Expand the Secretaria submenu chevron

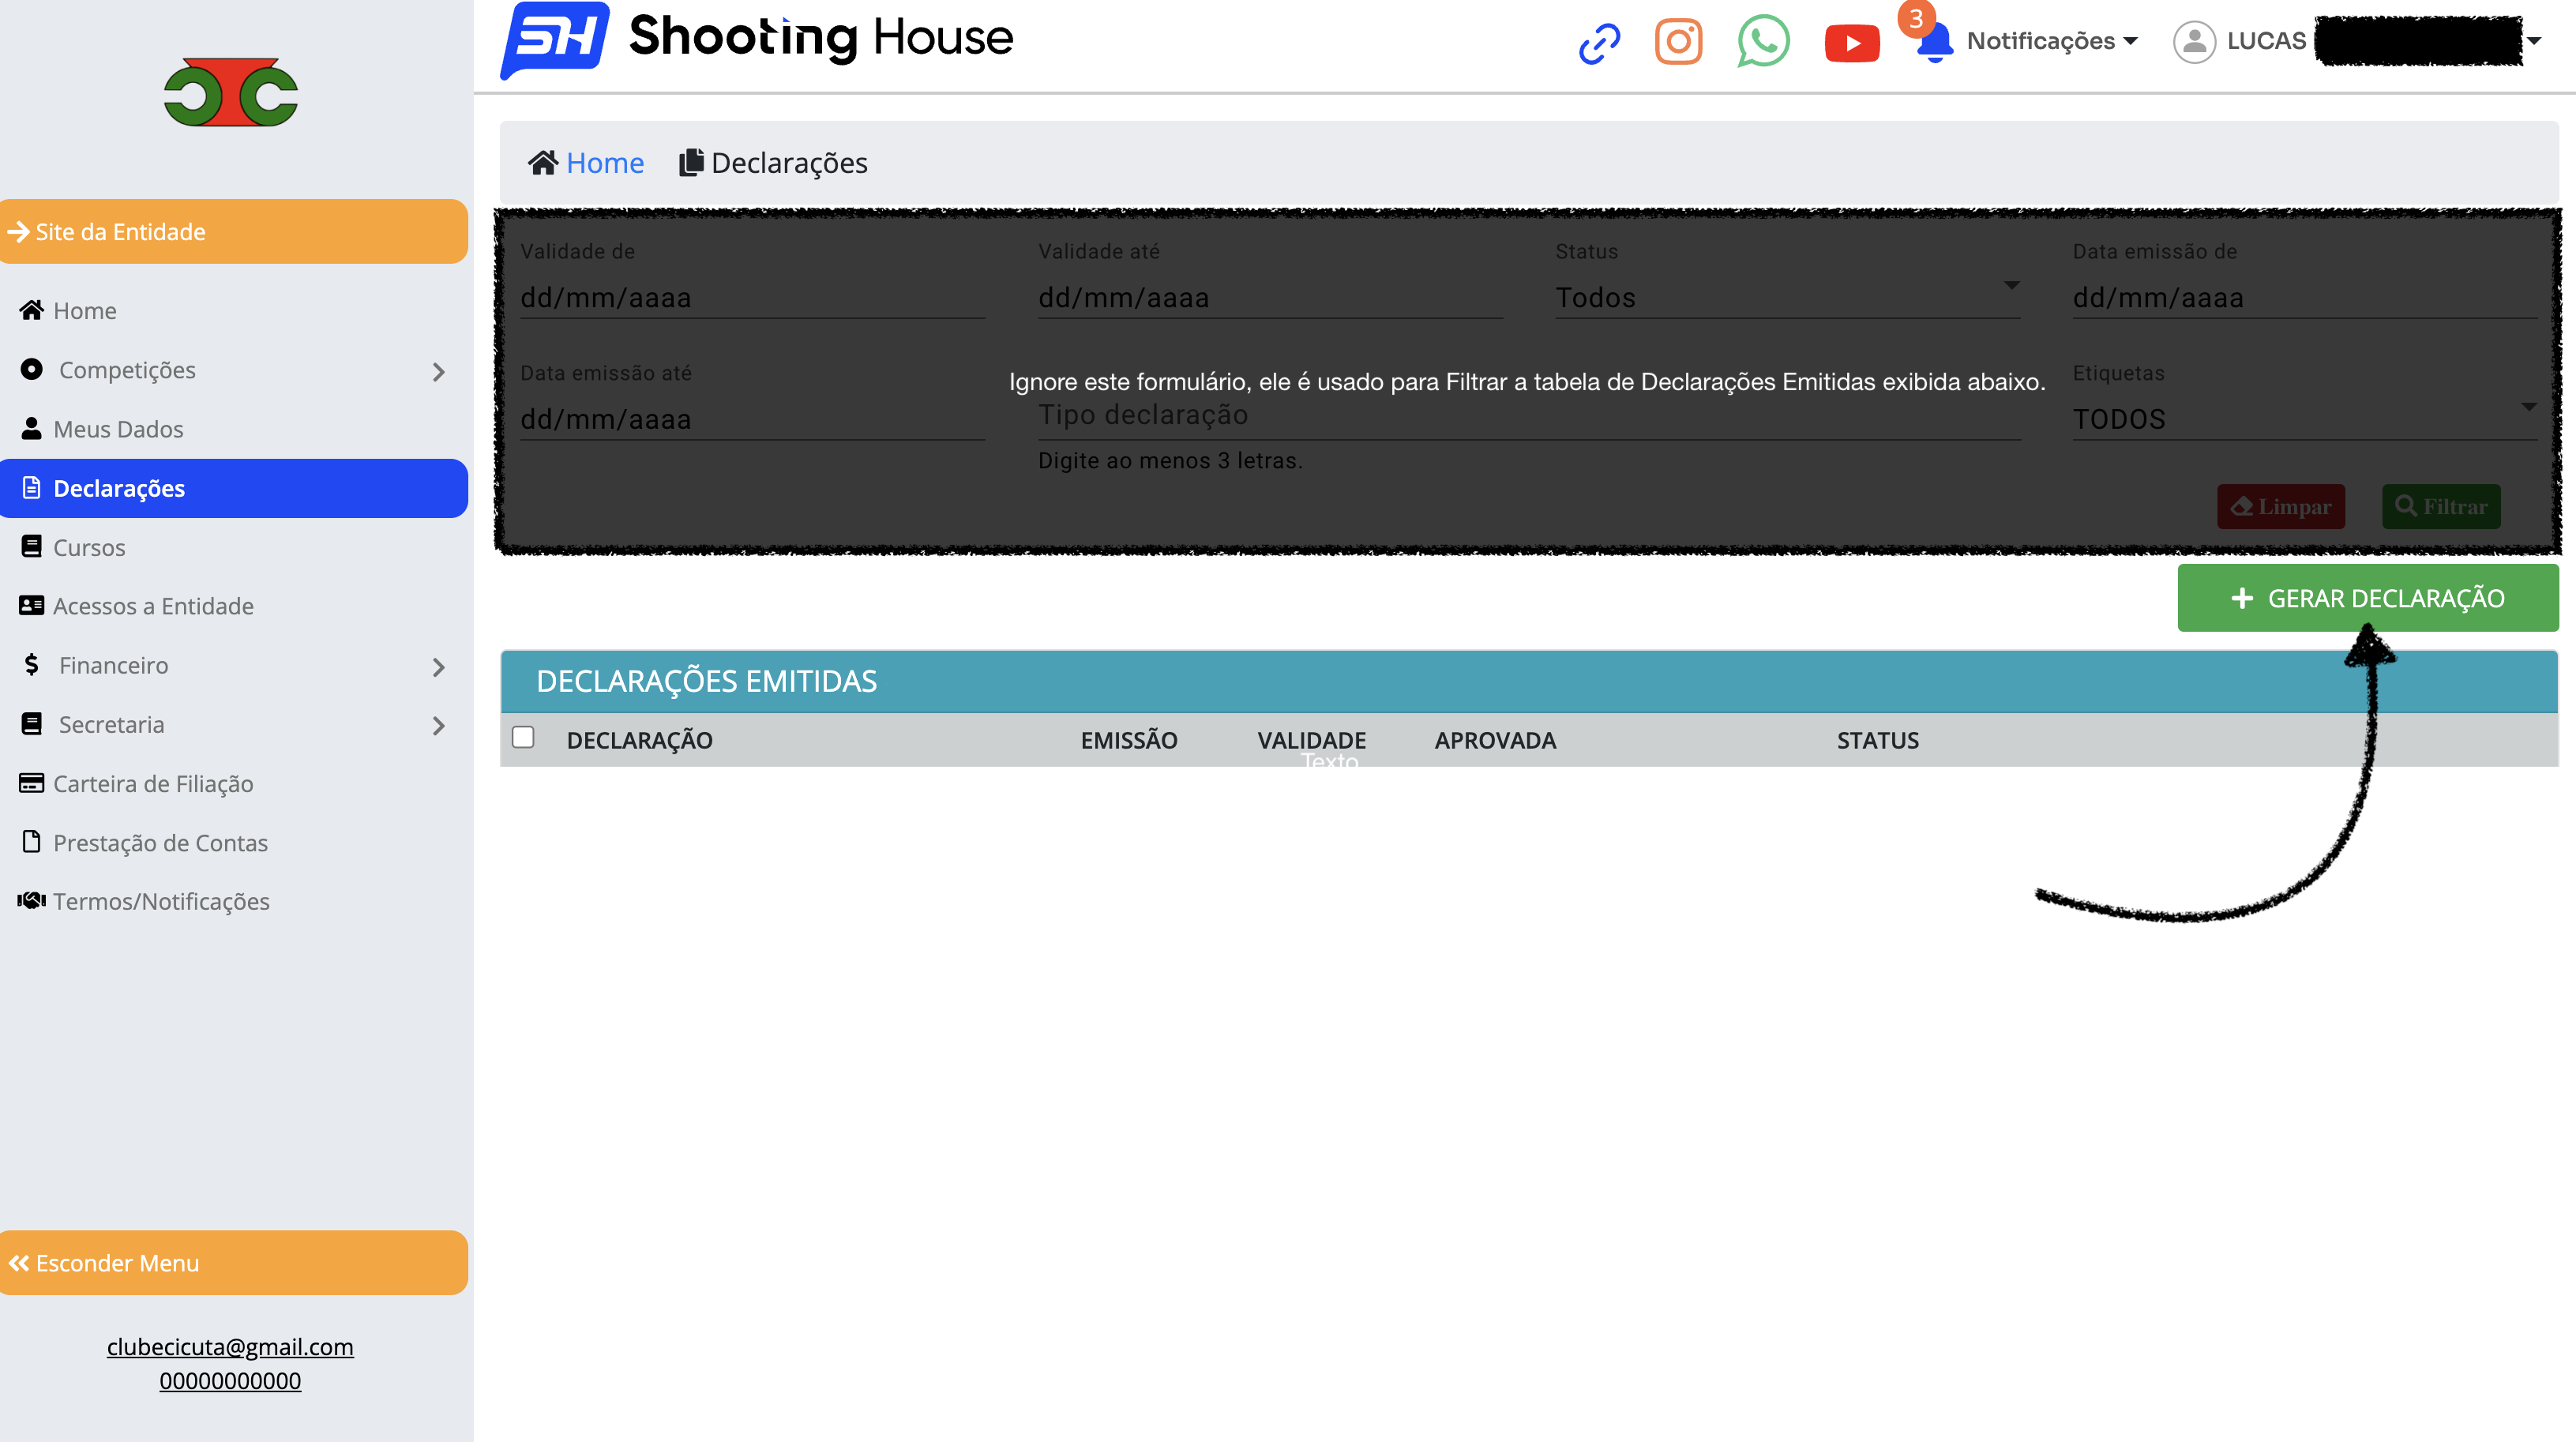tap(438, 726)
